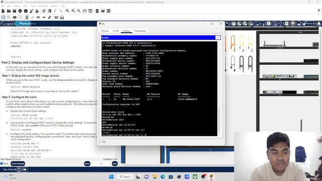
Task: Click the grid icon in physical toolbar
Action: [x=287, y=24]
